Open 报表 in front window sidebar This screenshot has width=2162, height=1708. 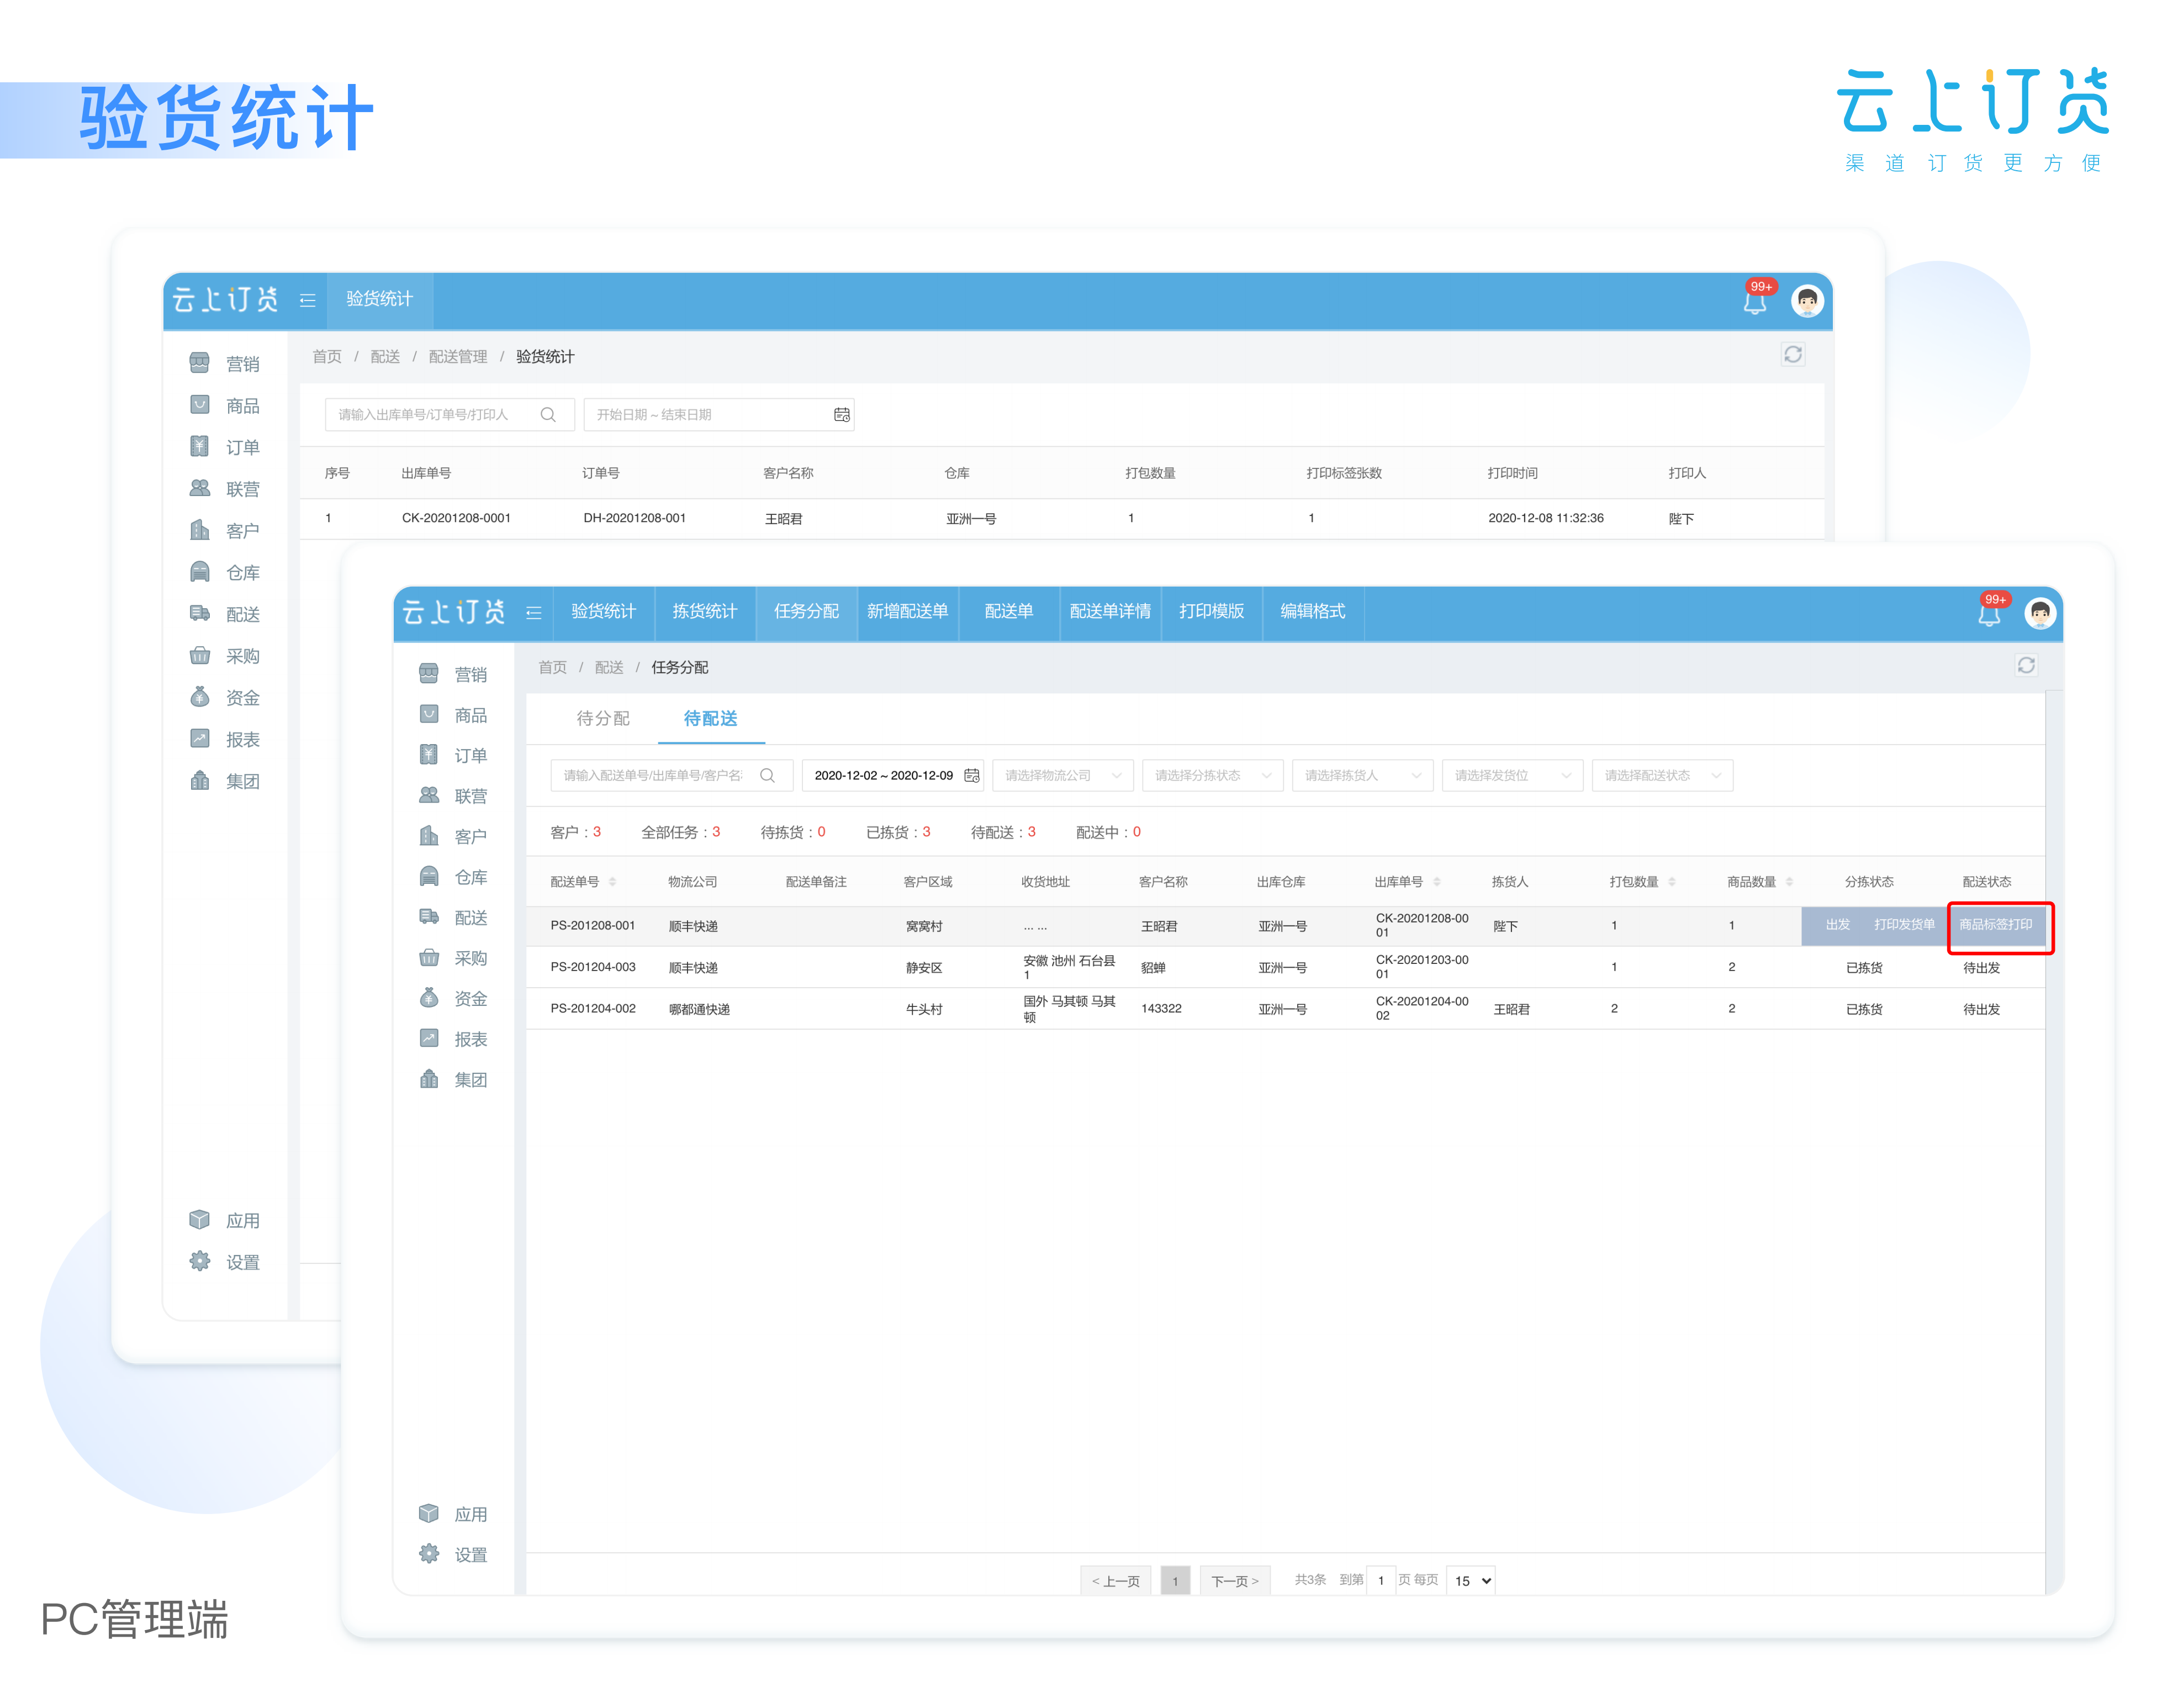[x=455, y=1039]
